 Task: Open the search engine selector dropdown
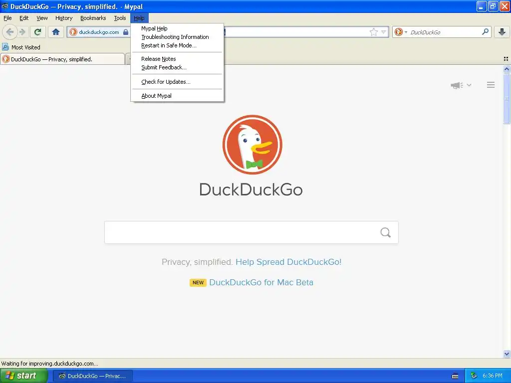(401, 32)
